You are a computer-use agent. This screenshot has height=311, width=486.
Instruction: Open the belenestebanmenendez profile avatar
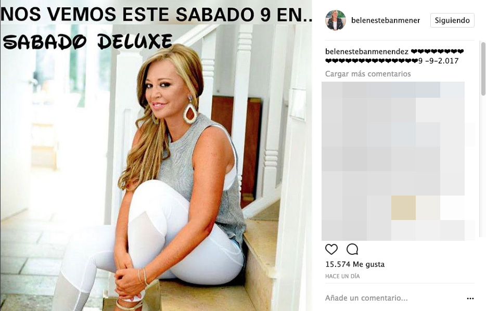[x=336, y=20]
